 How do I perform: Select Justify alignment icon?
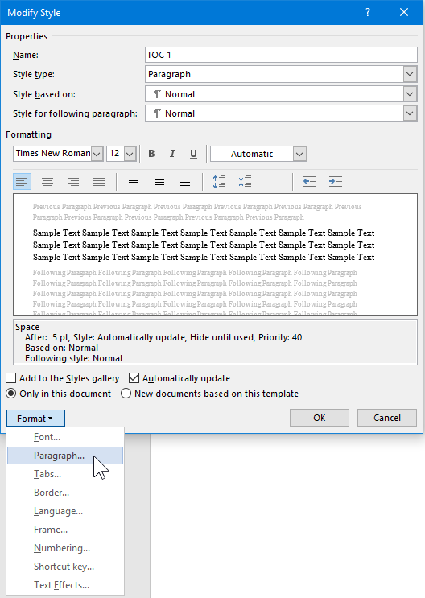pyautogui.click(x=99, y=182)
